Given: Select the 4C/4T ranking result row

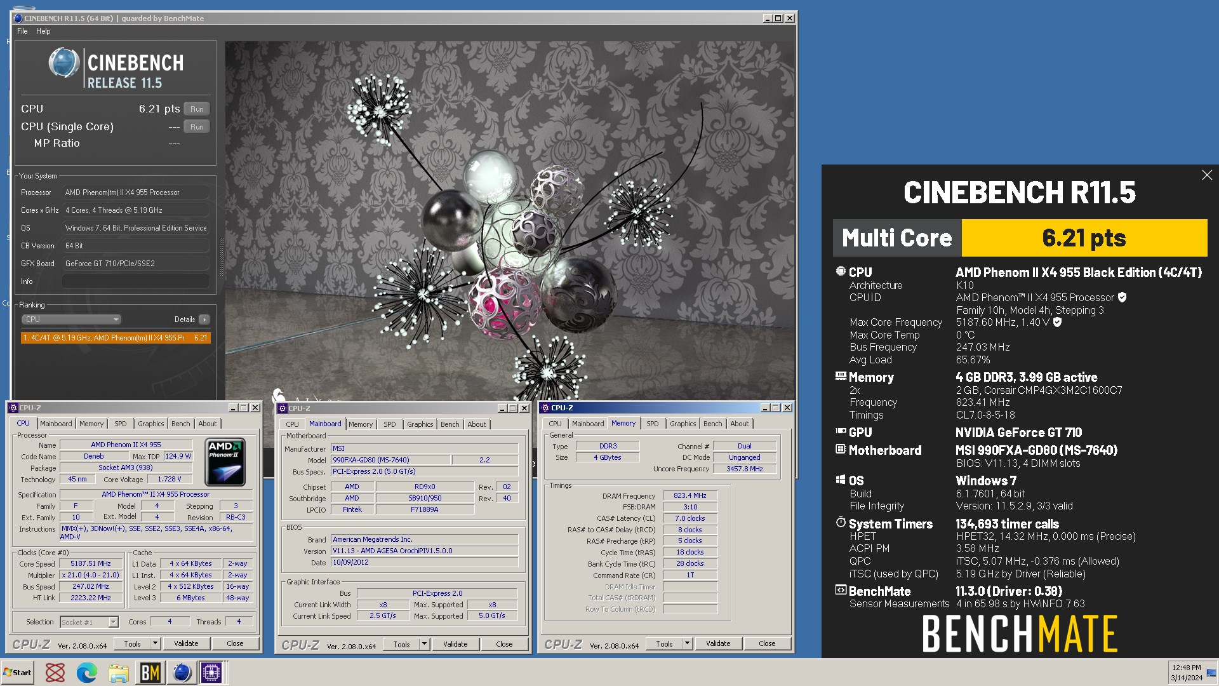Looking at the screenshot, I should pos(116,338).
